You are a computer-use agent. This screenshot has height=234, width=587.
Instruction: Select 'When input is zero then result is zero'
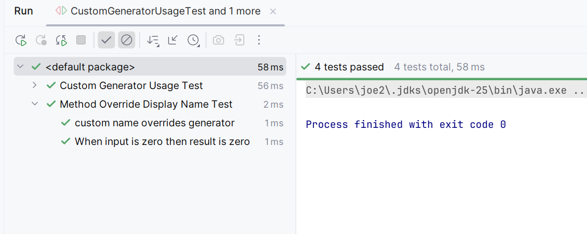click(162, 141)
